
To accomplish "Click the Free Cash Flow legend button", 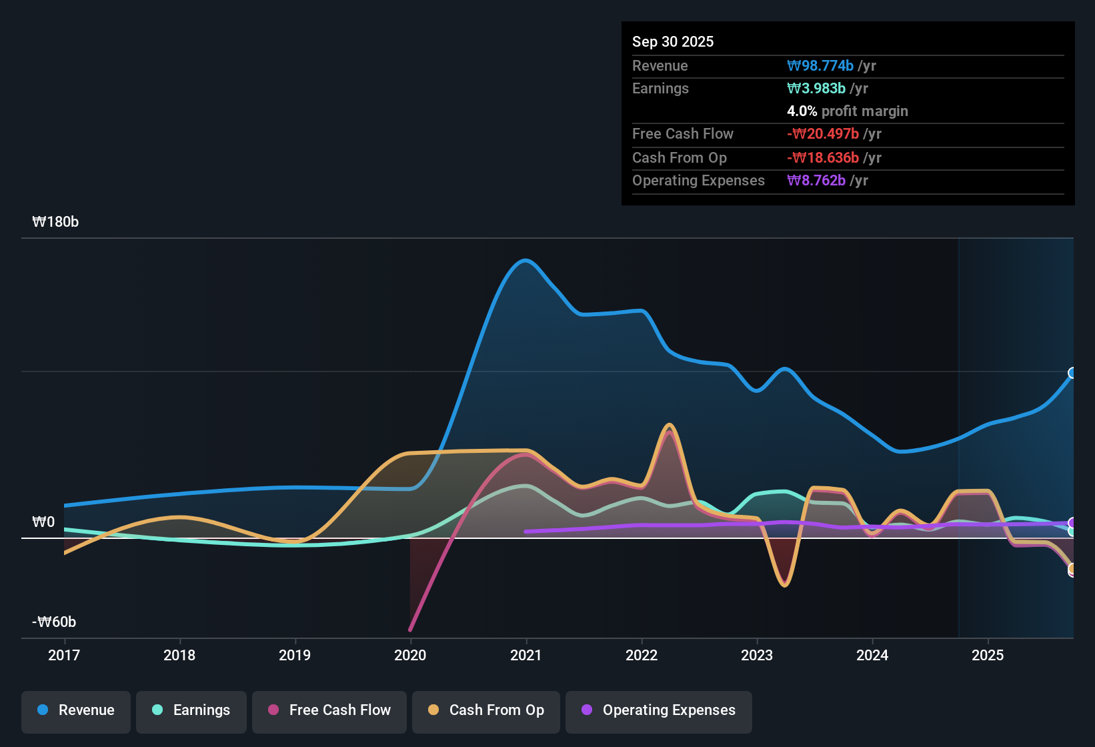I will tap(329, 710).
